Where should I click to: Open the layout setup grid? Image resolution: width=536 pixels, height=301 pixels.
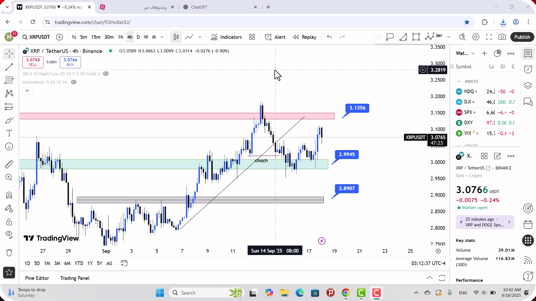(x=252, y=37)
